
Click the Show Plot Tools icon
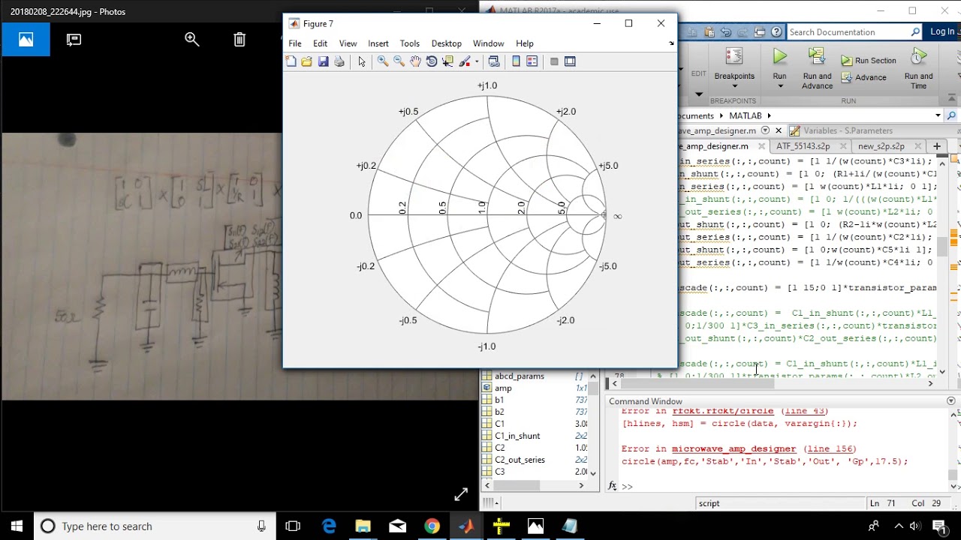[570, 61]
